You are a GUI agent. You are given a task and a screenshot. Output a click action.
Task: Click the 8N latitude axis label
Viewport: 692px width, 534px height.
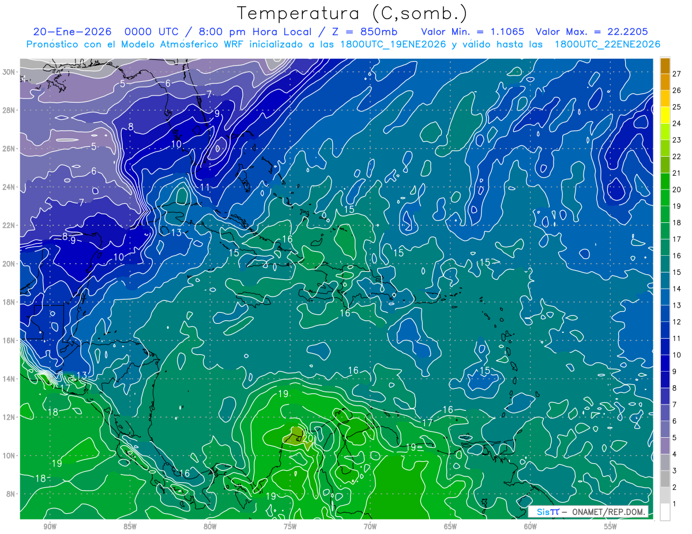[11, 494]
